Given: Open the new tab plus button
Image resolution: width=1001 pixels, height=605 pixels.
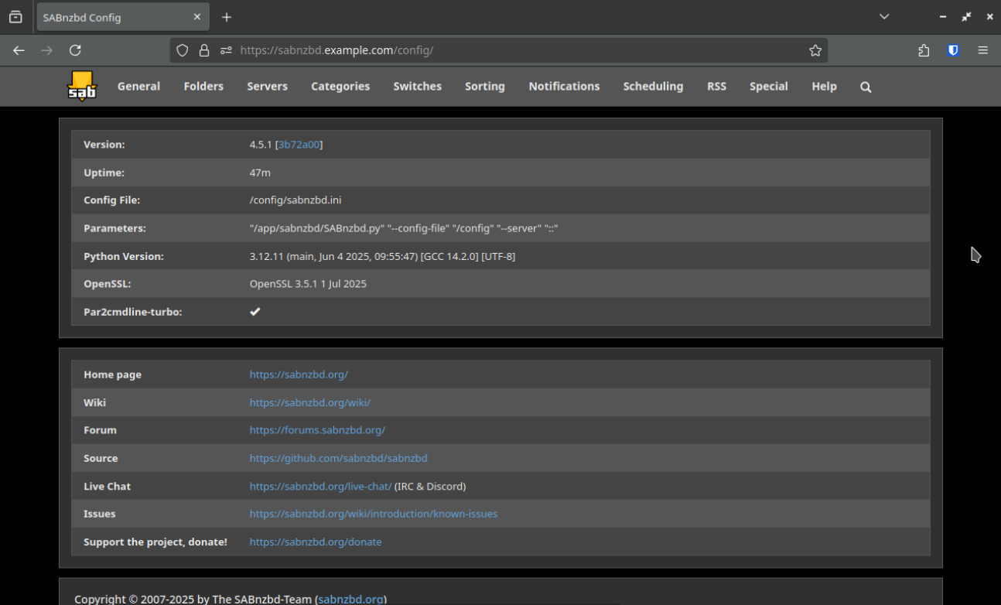Looking at the screenshot, I should (227, 17).
